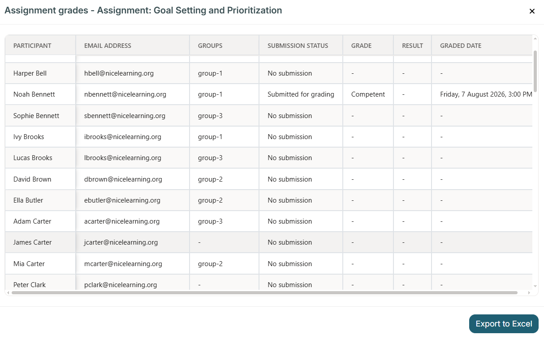Select participant Harper Bell
544x339 pixels.
click(30, 73)
